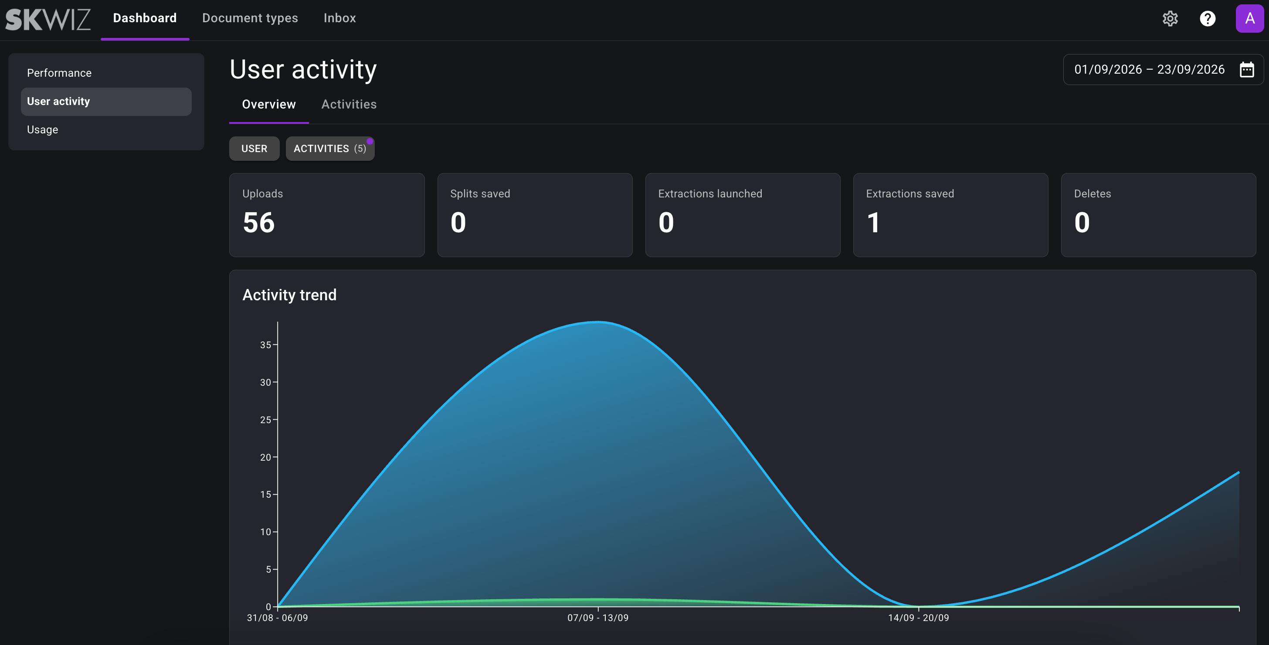Screen dimensions: 1269x645
Task: Open the Inbox page
Action: click(339, 19)
